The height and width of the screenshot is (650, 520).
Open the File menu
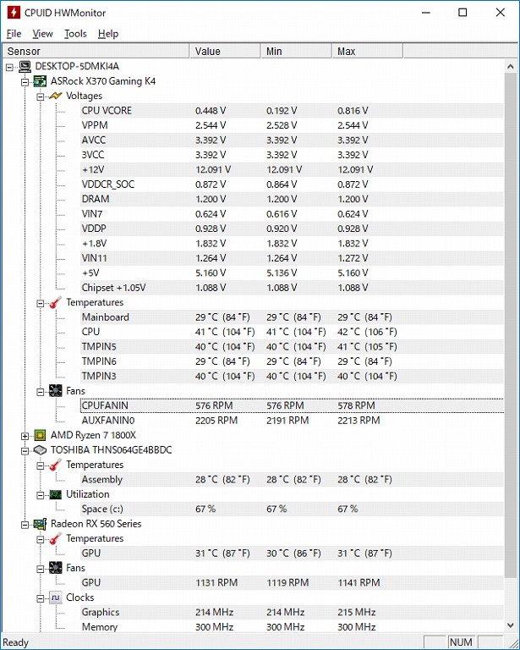[x=14, y=34]
